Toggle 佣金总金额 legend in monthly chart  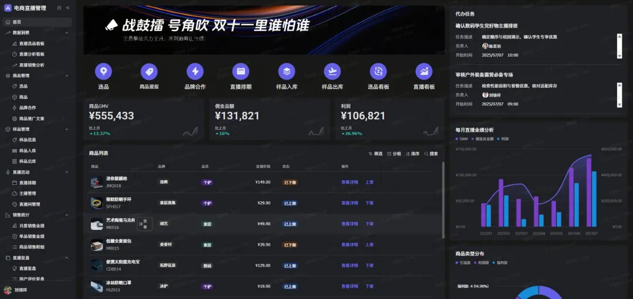tap(482, 139)
